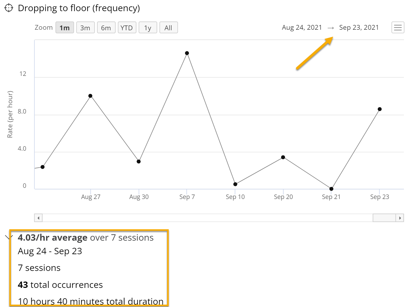Open the chart hamburger menu
The width and height of the screenshot is (409, 307).
398,27
